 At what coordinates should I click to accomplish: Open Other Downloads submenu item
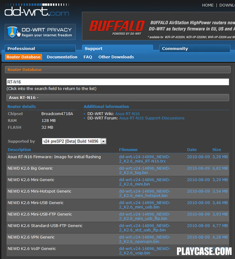[x=116, y=57]
